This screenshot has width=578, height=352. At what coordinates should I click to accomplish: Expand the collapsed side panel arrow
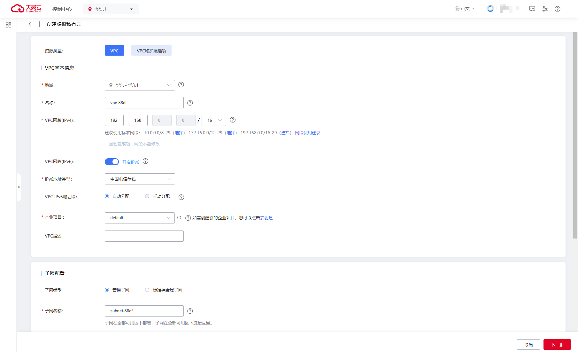pyautogui.click(x=19, y=187)
